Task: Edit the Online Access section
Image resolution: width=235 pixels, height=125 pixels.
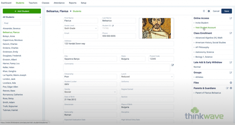Action: click(x=231, y=18)
